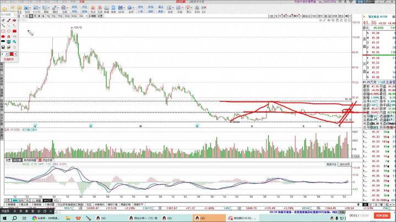Select the filled red rectangle tool

coord(15,31)
